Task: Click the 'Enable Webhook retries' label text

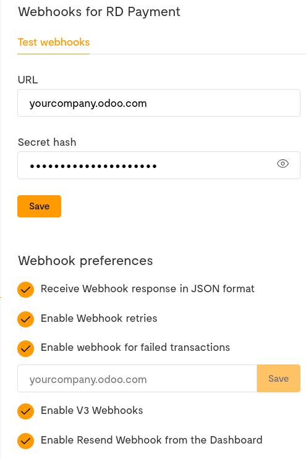Action: coord(99,318)
